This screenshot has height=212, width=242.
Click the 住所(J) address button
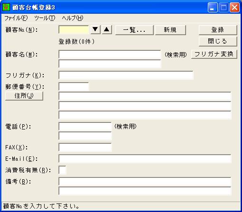click(x=24, y=96)
